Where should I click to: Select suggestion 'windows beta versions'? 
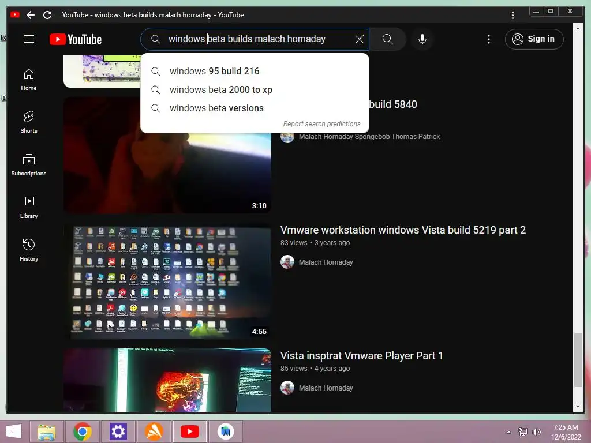(x=255, y=108)
